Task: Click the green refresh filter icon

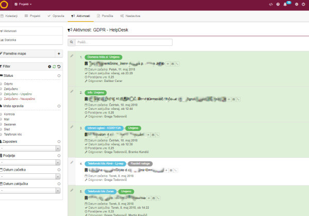Action: click(x=54, y=67)
